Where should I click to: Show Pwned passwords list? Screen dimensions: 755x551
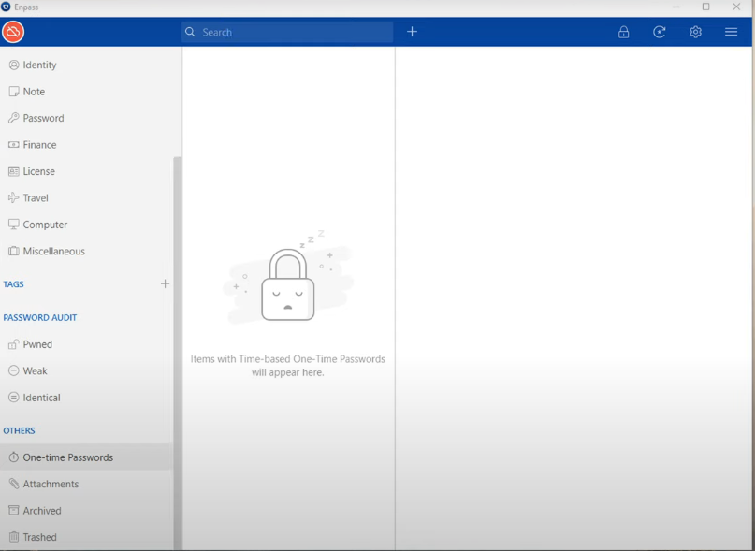tap(37, 344)
